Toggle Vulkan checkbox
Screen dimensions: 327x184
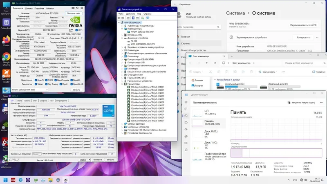coord(36,84)
